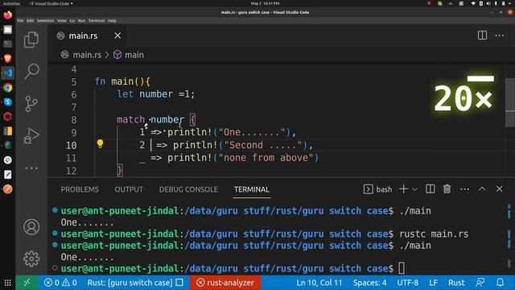Open the View menu
Image resolution: width=515 pixels, height=290 pixels.
coord(62,21)
